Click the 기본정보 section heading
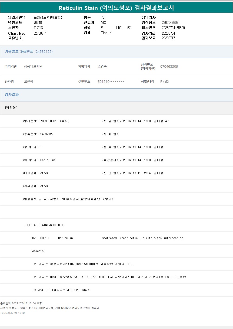The width and height of the screenshot is (233, 329). (x=12, y=51)
